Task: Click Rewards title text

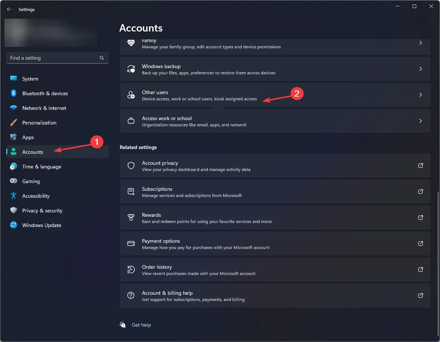Action: [152, 215]
